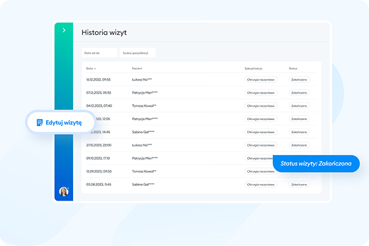Sort by the Data column arrow
Viewport: 369px width, 246px height.
point(95,69)
